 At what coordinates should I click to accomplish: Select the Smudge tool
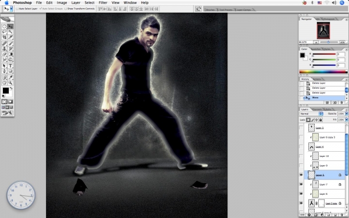[4, 59]
